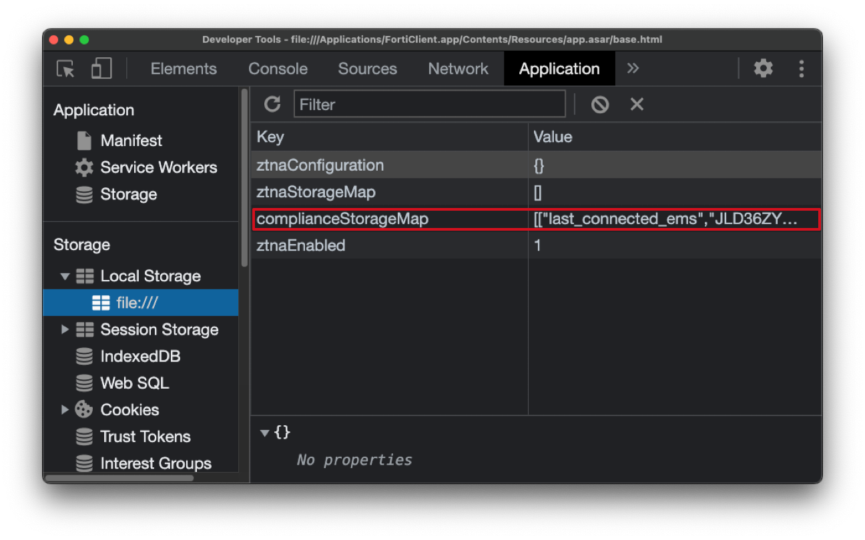Image resolution: width=865 pixels, height=540 pixels.
Task: Show more tabs with double chevron
Action: tap(633, 69)
